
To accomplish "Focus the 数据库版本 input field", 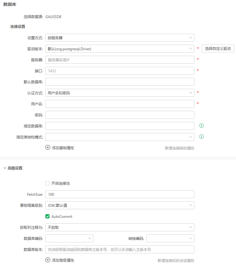I will tap(120, 249).
